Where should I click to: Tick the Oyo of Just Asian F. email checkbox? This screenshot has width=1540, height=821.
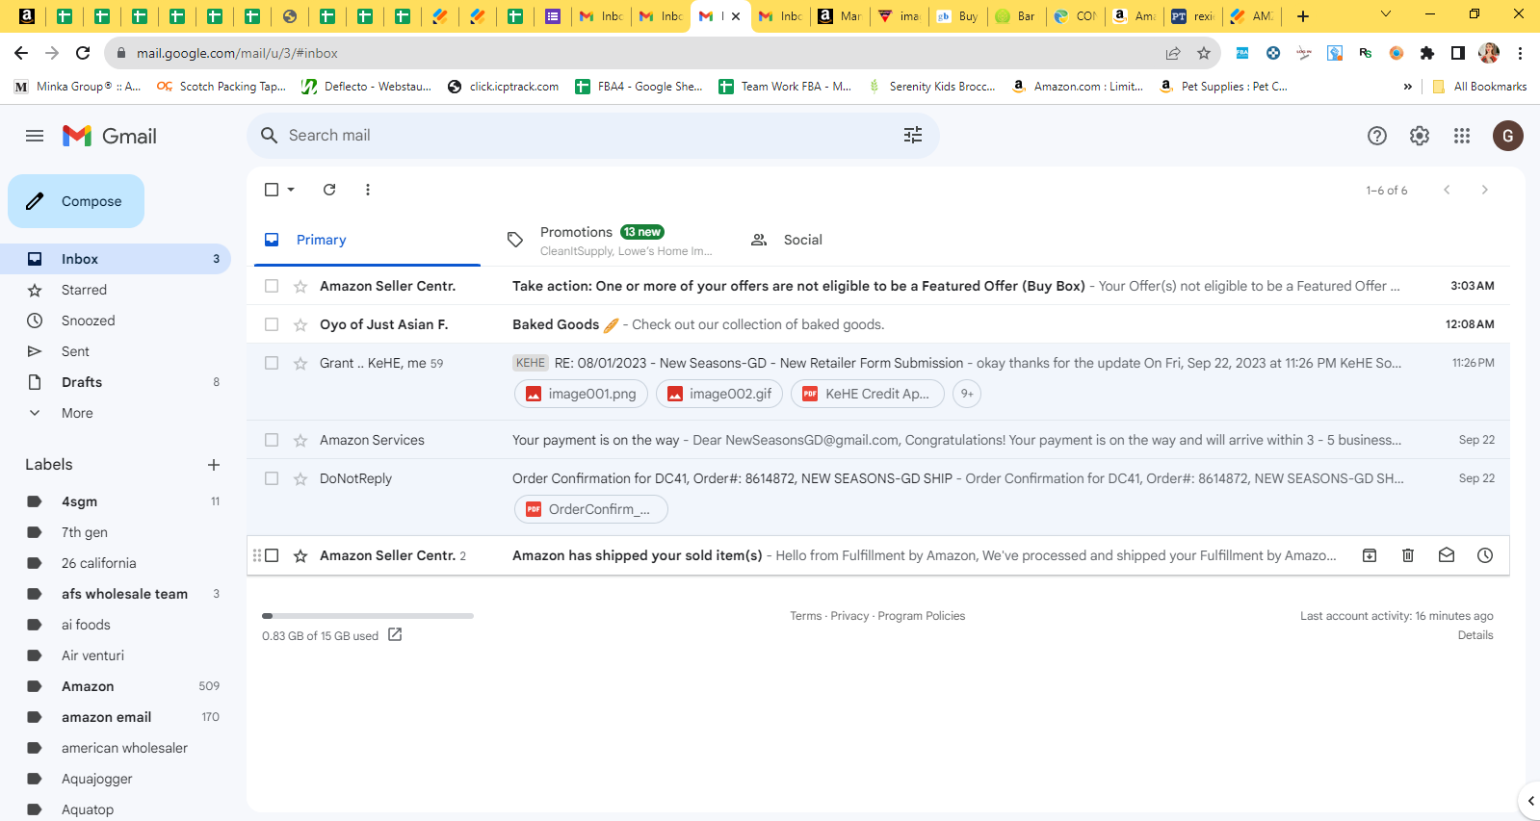click(272, 324)
